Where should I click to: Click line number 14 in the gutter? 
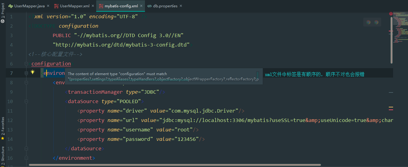pyautogui.click(x=10, y=139)
